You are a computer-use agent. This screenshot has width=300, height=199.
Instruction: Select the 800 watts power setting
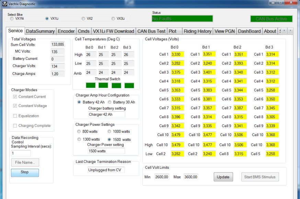coord(79,131)
